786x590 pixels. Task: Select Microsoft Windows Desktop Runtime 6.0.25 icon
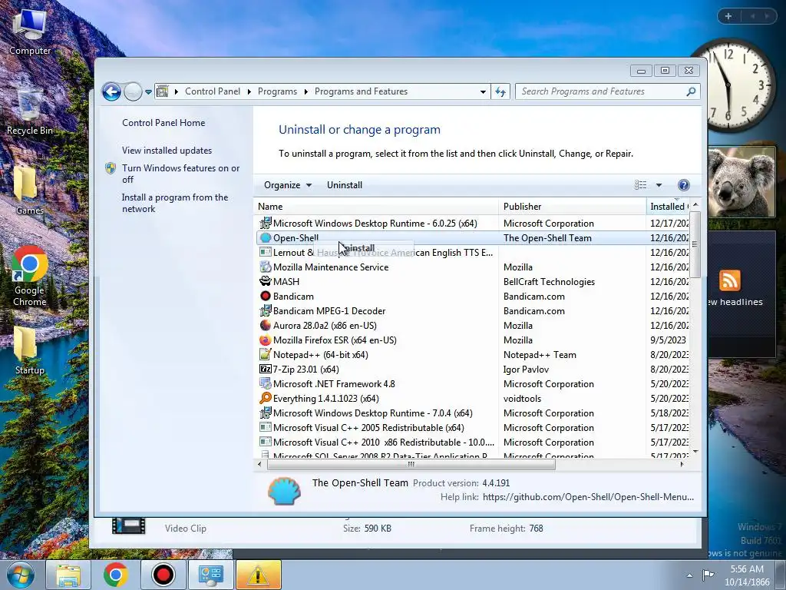265,224
